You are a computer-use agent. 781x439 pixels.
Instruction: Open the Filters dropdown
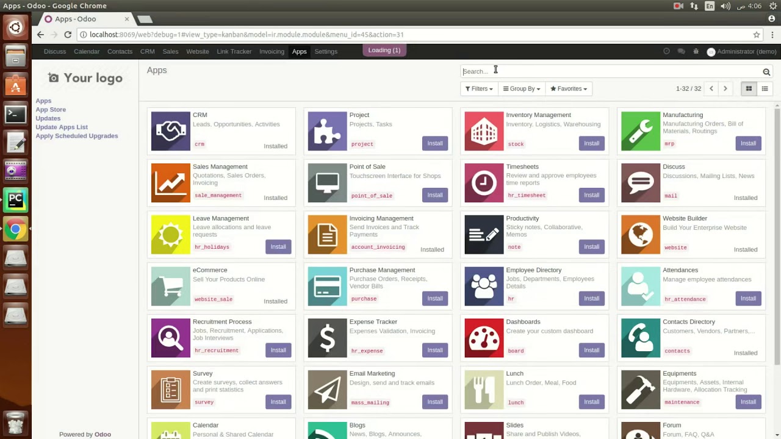(x=479, y=89)
